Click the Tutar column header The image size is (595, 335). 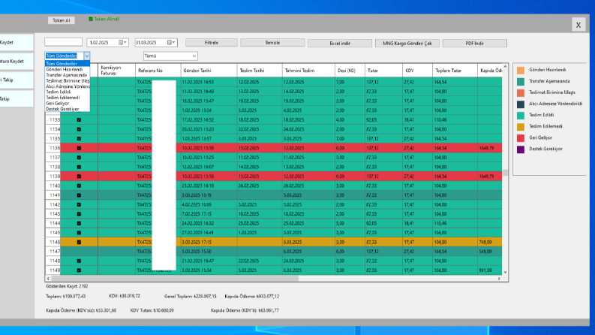[x=383, y=71]
